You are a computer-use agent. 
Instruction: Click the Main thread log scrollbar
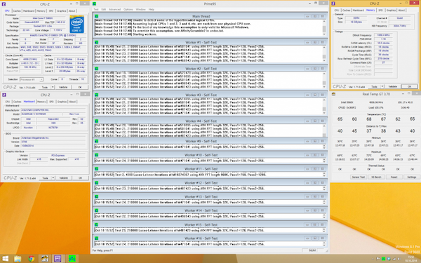click(x=324, y=27)
